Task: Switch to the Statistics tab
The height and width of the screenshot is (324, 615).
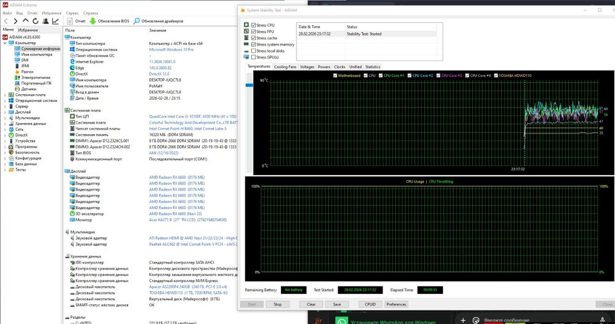Action: 373,66
